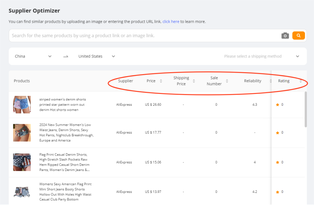Viewport: 314px width, 205px height.
Task: Click the product list vertical scrollbar
Action: [306, 109]
